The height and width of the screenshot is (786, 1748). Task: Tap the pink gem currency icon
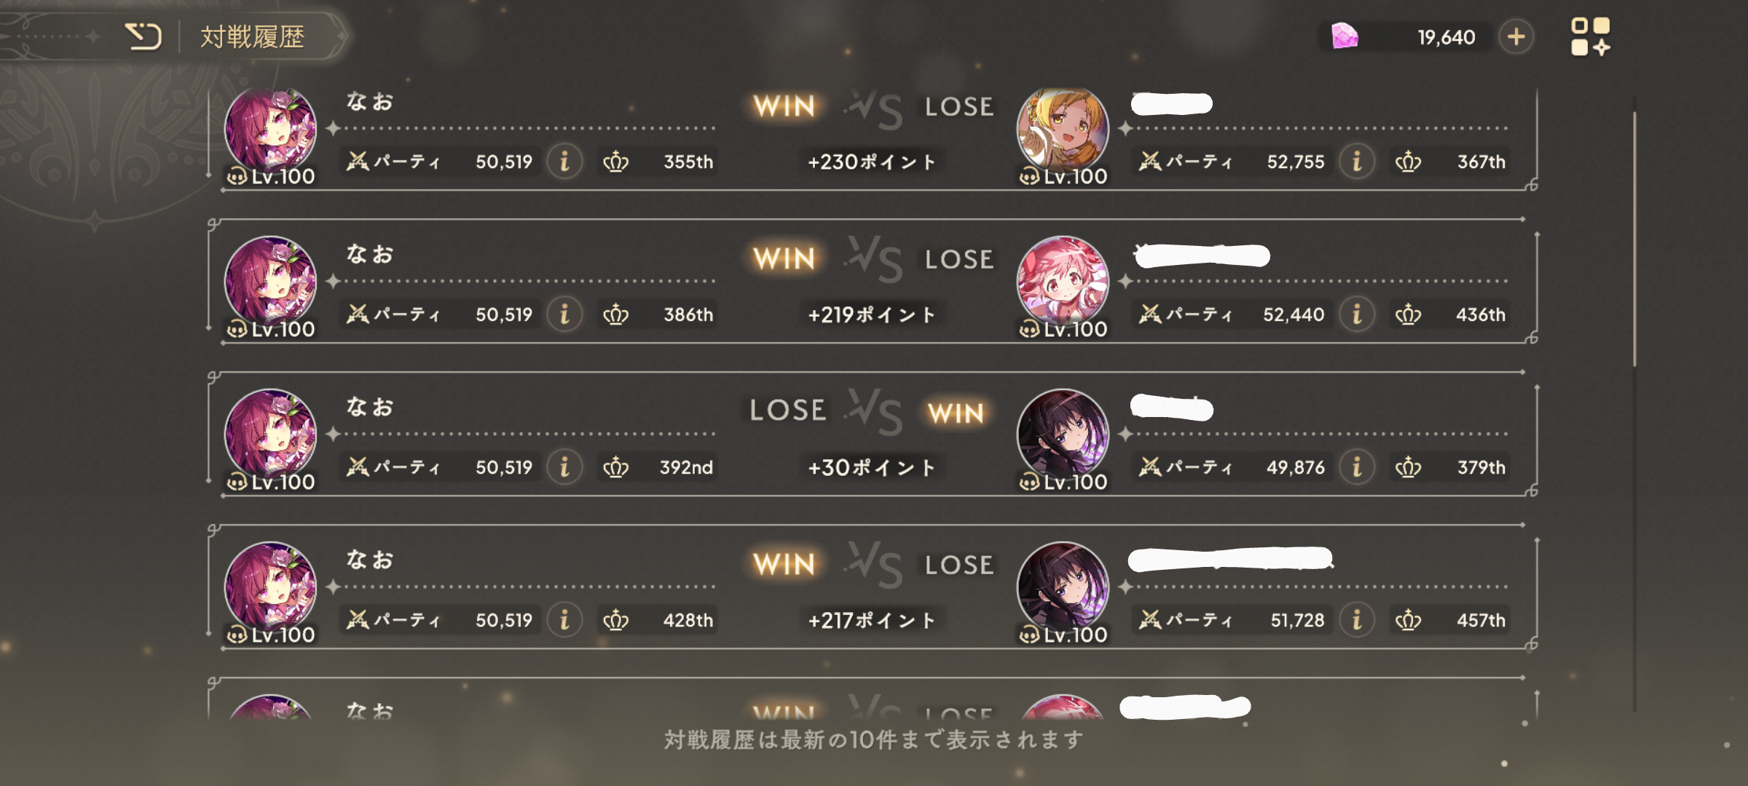pos(1345,36)
